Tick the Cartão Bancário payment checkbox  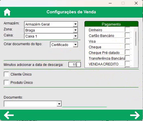pos(127,35)
